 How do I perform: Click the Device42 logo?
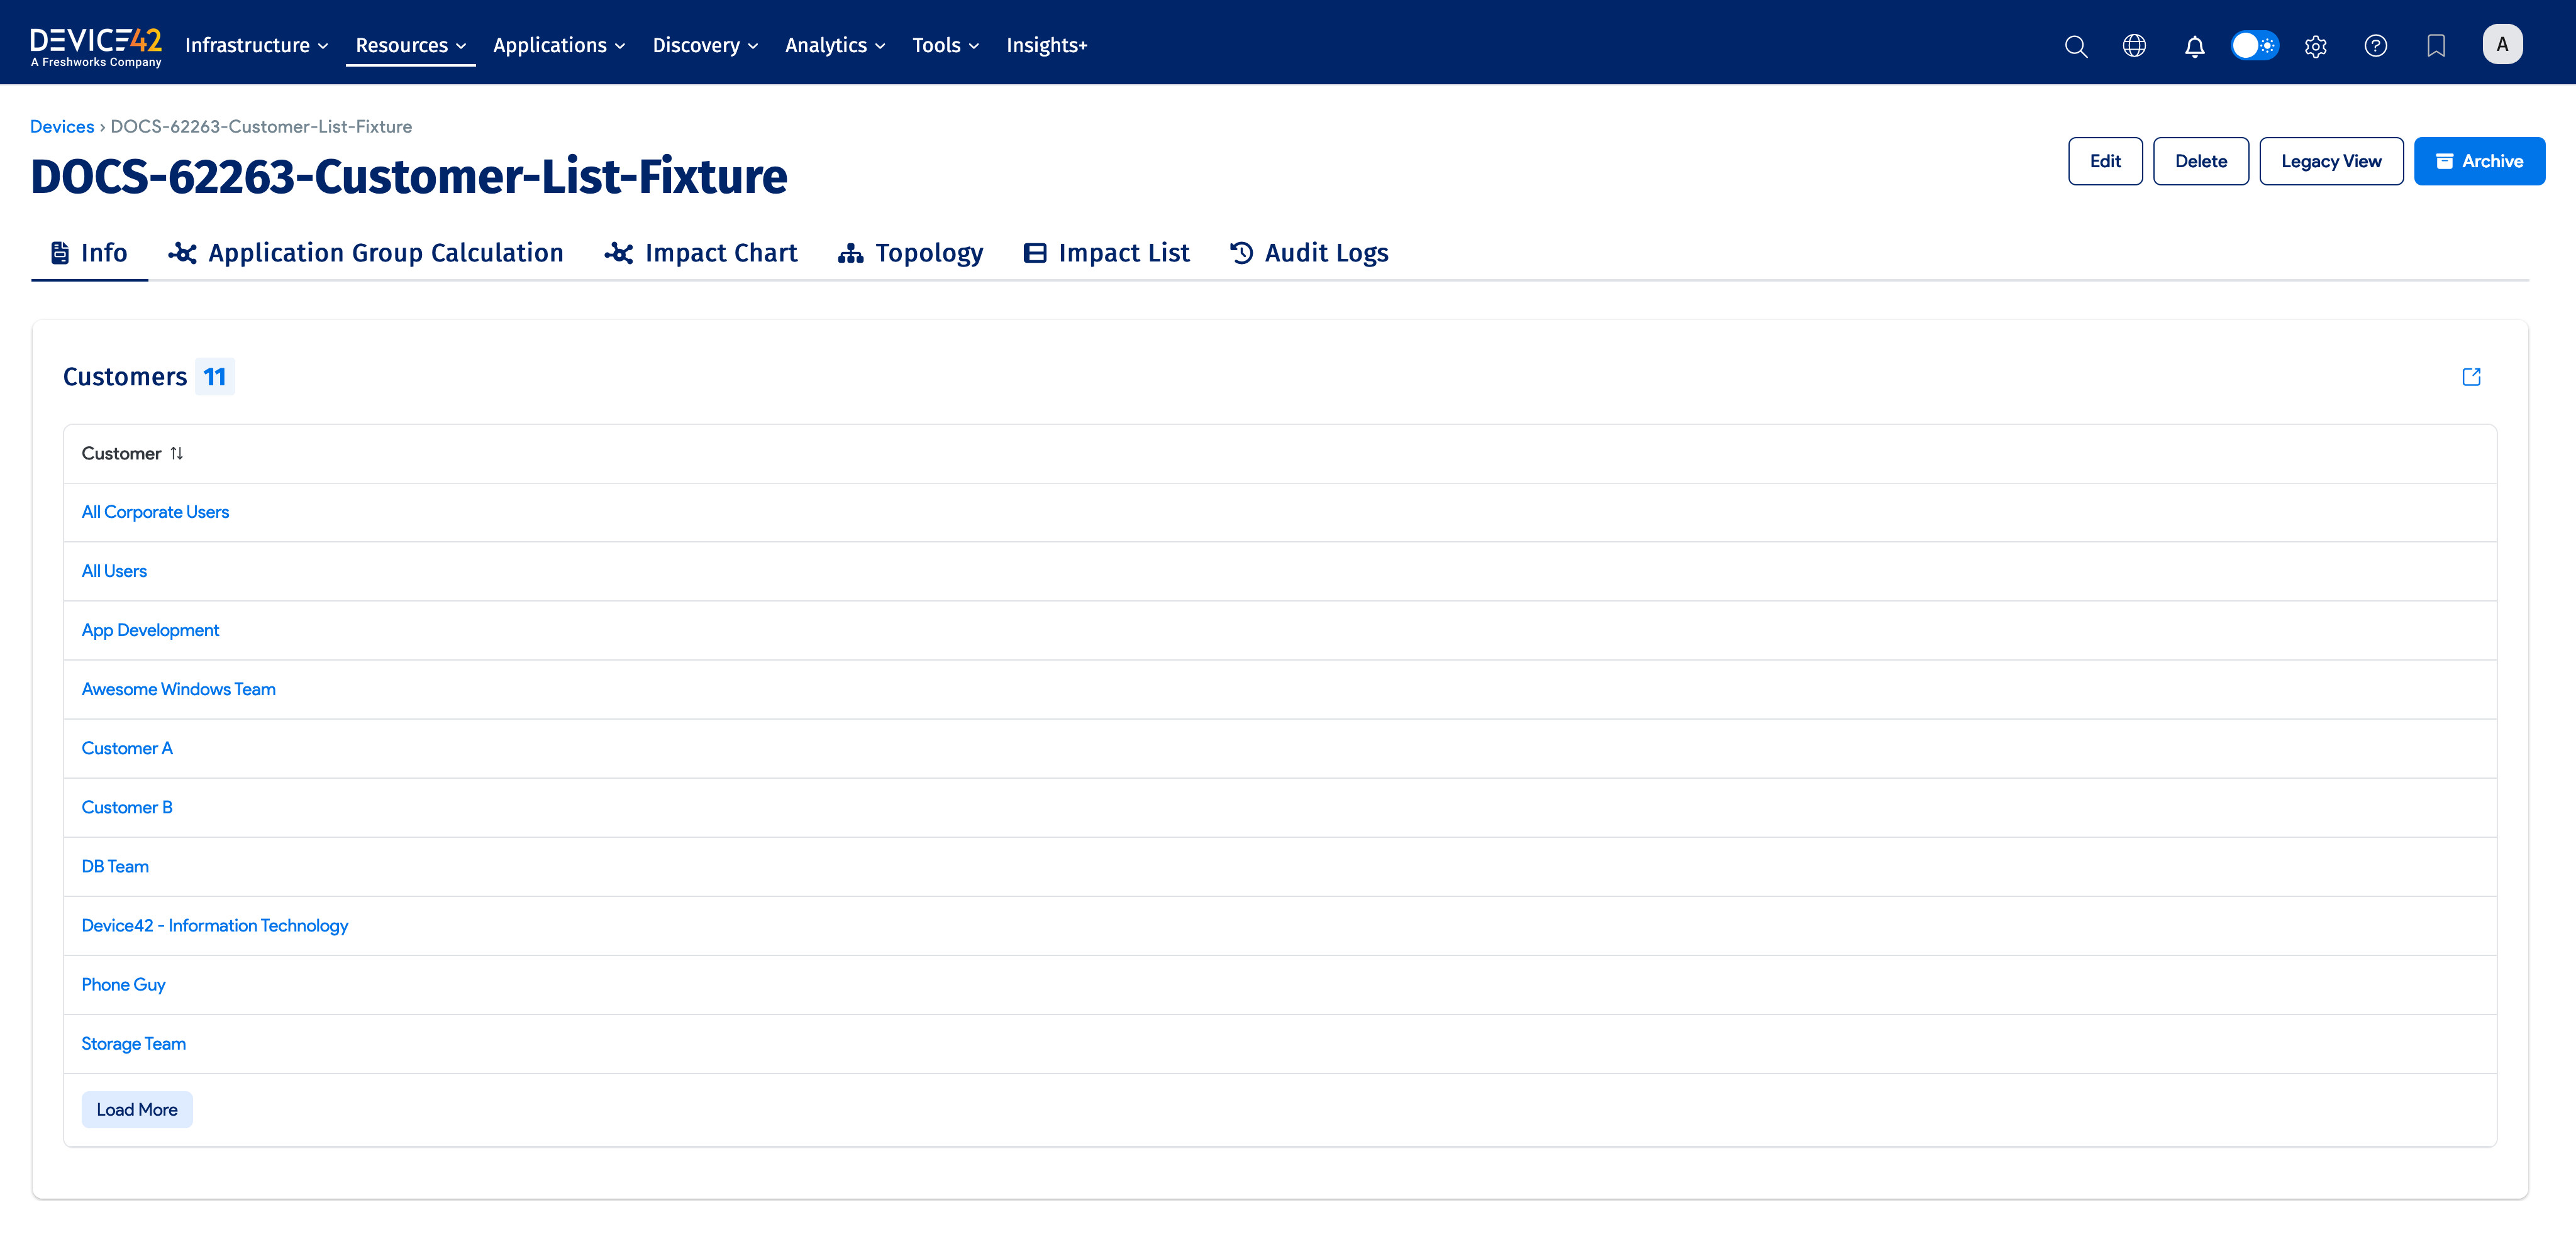[96, 46]
